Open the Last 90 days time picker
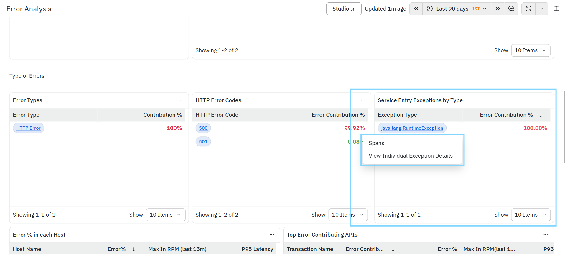This screenshot has width=565, height=254. [x=457, y=9]
